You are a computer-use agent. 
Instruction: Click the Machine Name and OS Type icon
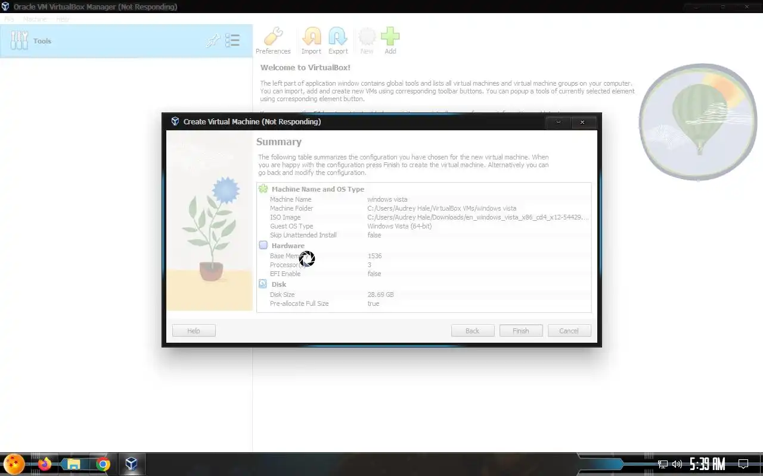coord(263,189)
